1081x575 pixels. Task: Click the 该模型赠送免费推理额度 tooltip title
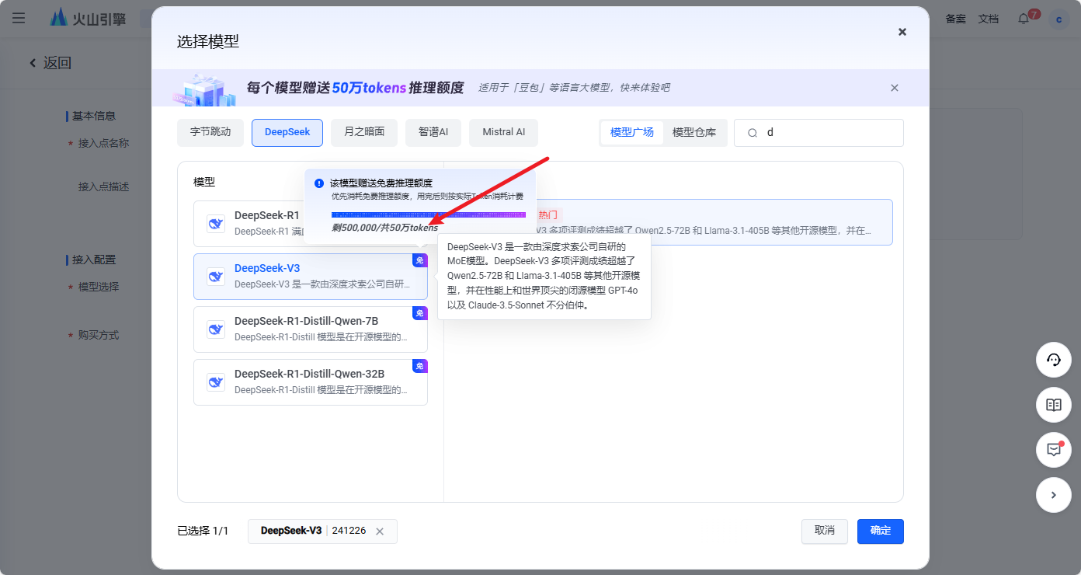pyautogui.click(x=381, y=183)
